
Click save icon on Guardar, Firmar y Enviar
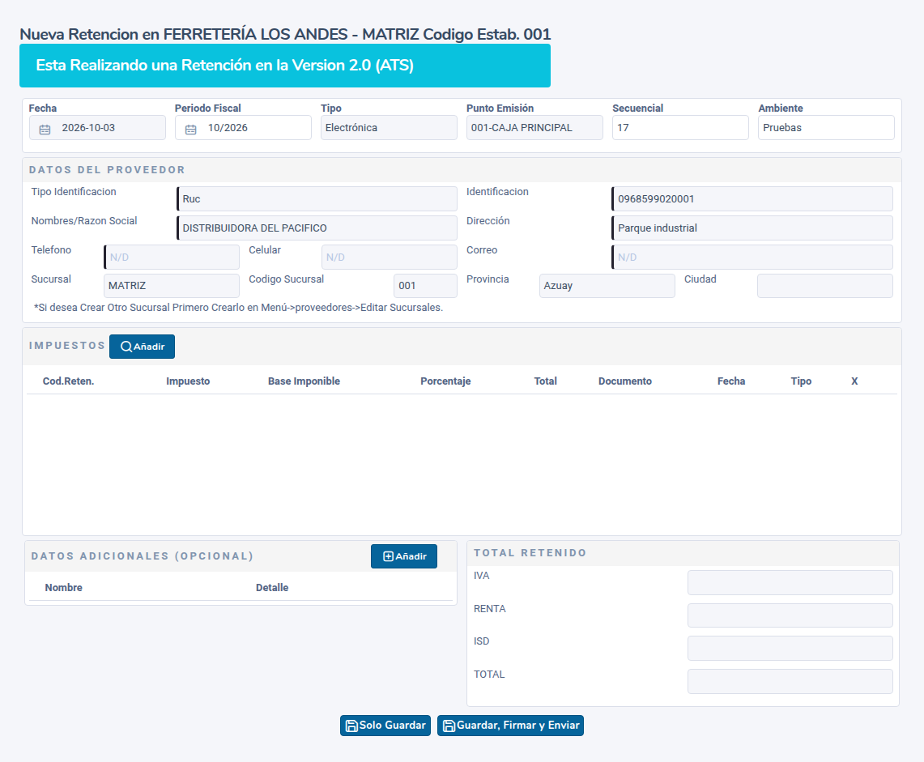click(x=449, y=726)
